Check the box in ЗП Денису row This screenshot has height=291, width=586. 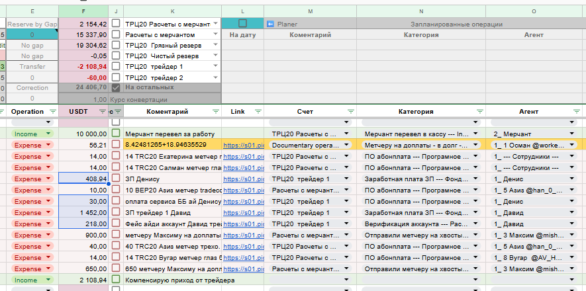click(116, 178)
